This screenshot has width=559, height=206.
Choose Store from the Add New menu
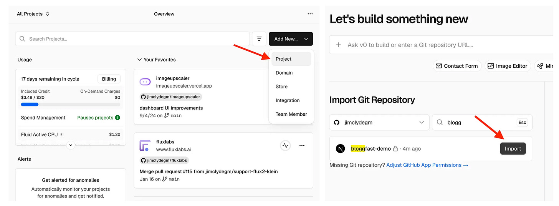[x=291, y=86]
